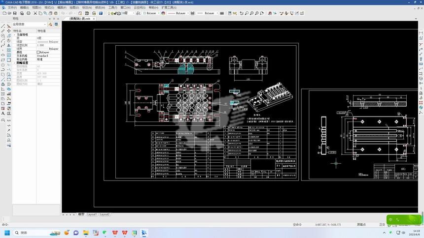Click the Help question-mark toolbar icon
The image size is (424, 238).
coord(101,13)
